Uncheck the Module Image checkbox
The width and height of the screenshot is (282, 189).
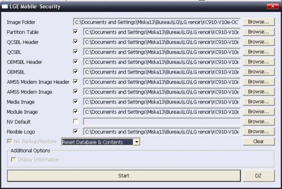point(76,111)
